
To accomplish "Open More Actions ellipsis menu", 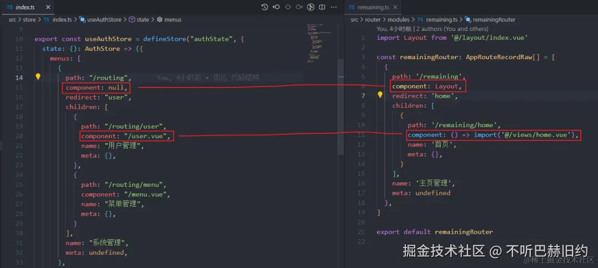I will click(x=334, y=7).
